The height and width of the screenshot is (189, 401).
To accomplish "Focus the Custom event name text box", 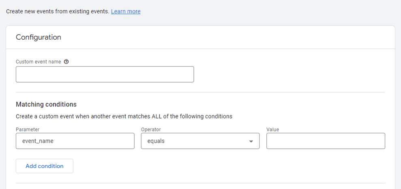I will pos(105,74).
